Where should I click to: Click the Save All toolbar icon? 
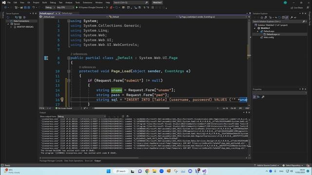click(29, 8)
